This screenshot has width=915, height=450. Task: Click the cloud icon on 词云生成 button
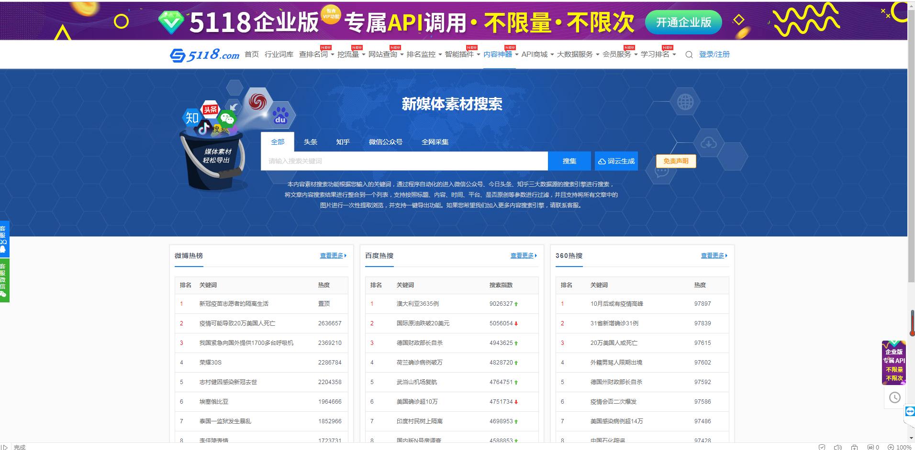pos(602,161)
